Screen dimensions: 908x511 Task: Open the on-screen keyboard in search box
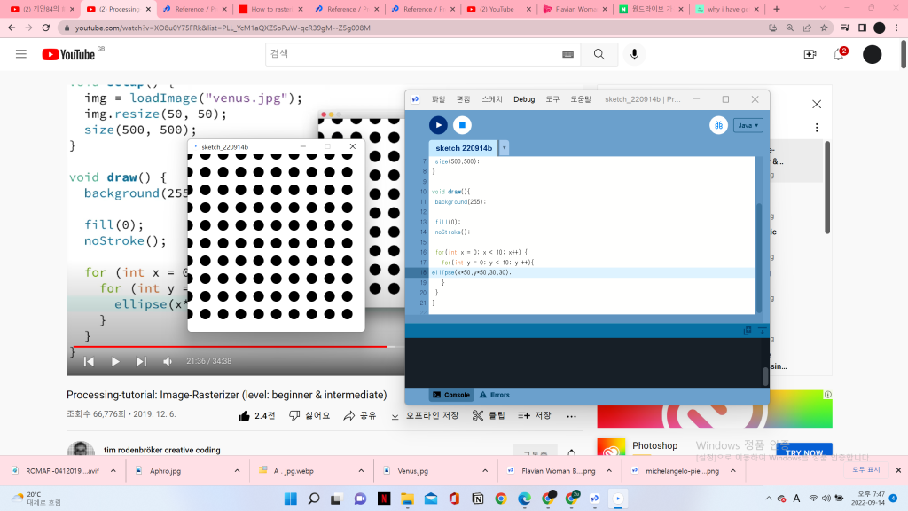[568, 54]
